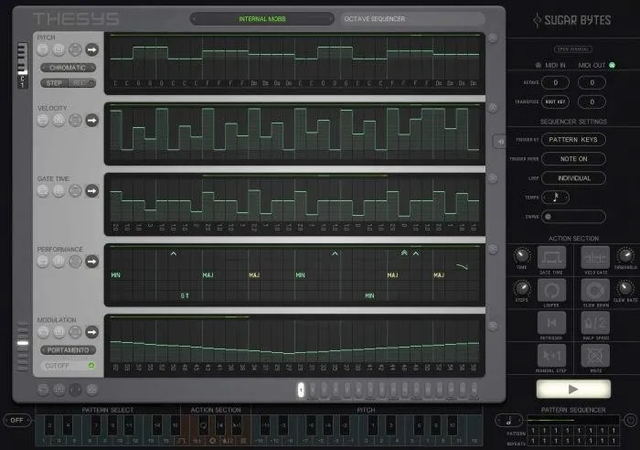640x450 pixels.
Task: Activate the Slow Down action icon
Action: click(x=595, y=290)
